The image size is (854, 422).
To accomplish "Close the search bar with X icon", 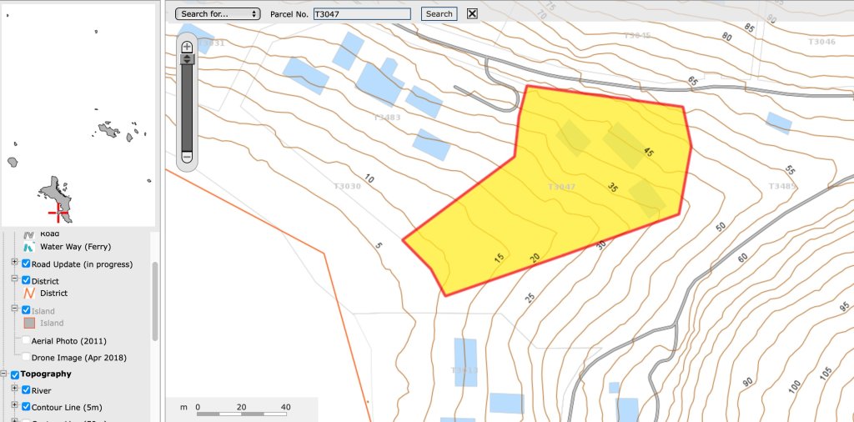I will tap(472, 13).
